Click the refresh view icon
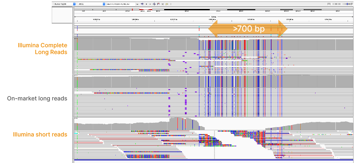This screenshot has width=355, height=163. [x=154, y=4]
